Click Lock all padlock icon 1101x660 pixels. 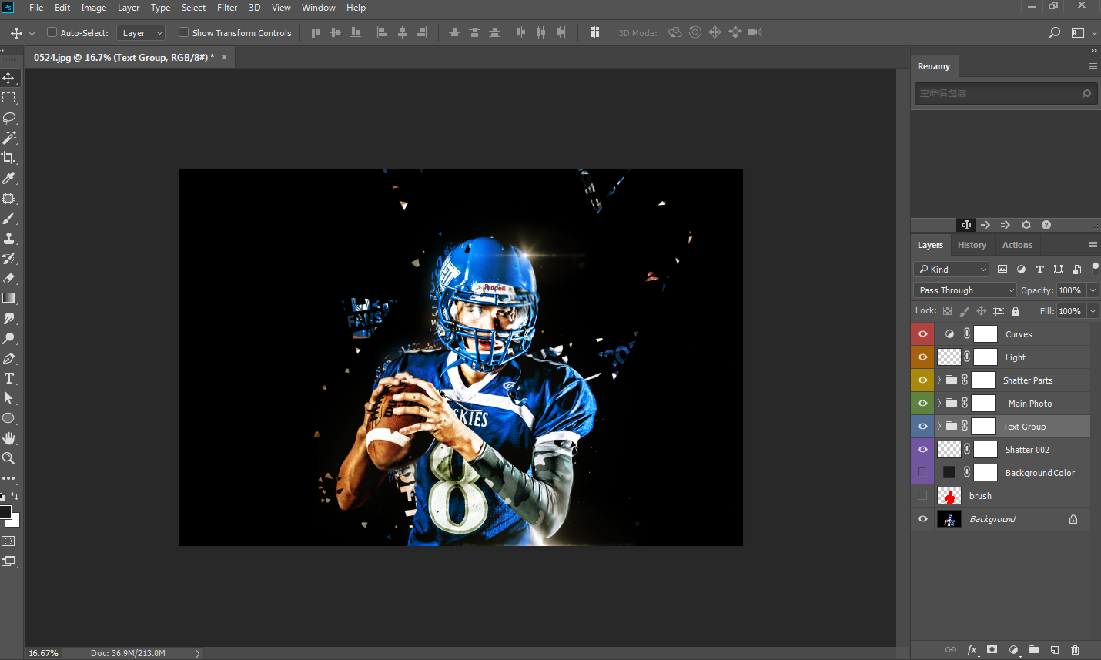pos(1016,311)
